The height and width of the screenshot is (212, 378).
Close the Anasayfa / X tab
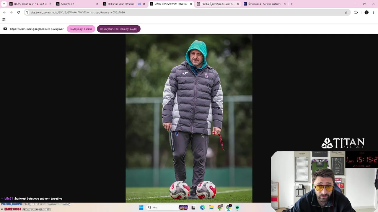tap(97, 4)
